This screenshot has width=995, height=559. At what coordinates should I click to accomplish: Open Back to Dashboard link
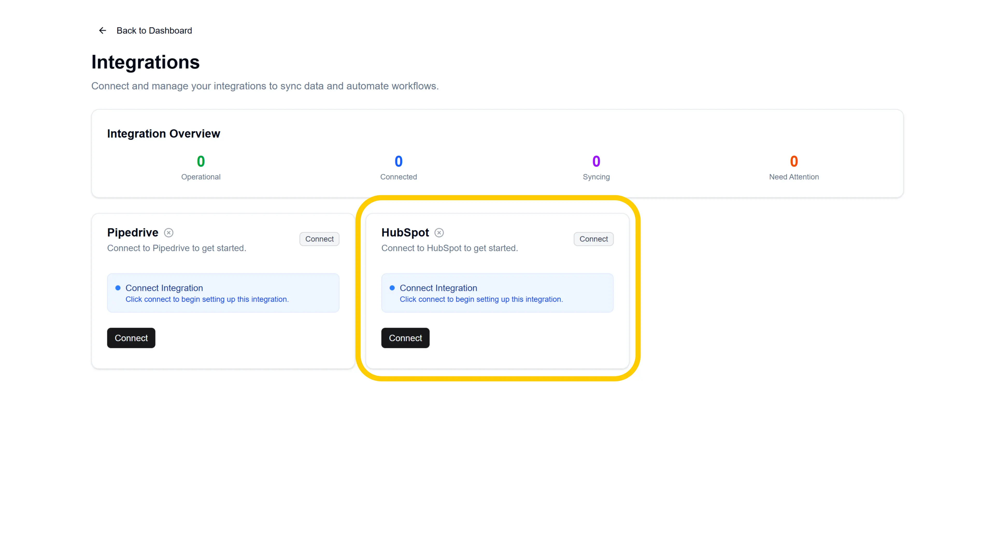coord(154,31)
